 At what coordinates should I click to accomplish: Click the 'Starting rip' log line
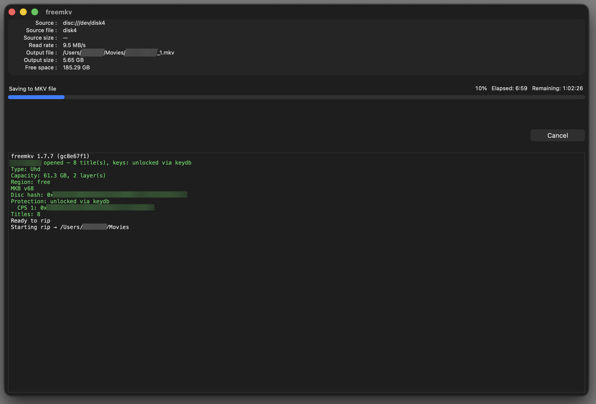tap(70, 227)
